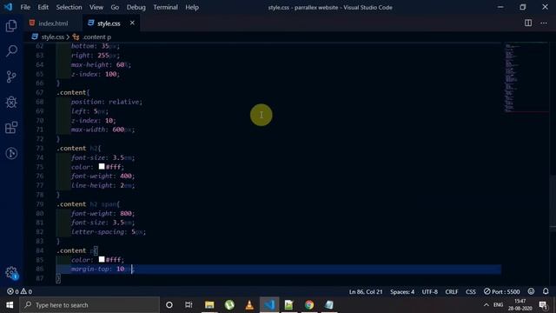The width and height of the screenshot is (556, 313).
Task: Open the View menu
Action: point(96,7)
